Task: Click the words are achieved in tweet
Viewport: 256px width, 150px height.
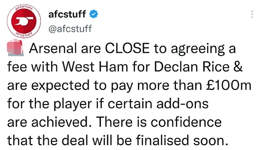Action: 48,122
